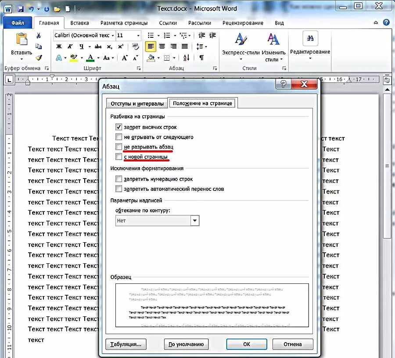Image resolution: width=395 pixels, height=358 pixels.
Task: Open the Файл tab
Action: 18,23
